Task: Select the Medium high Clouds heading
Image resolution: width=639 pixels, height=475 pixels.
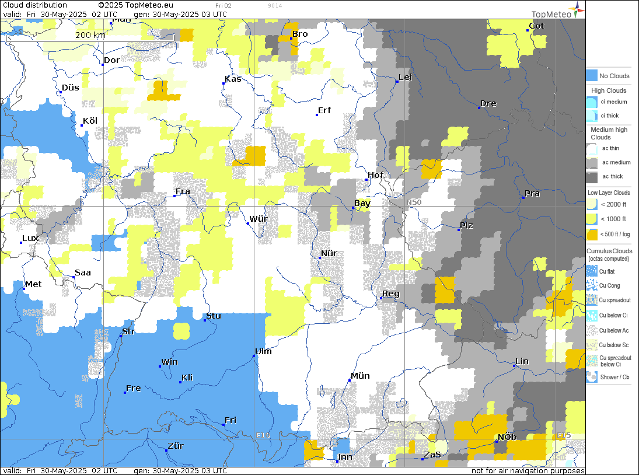Action: (609, 133)
